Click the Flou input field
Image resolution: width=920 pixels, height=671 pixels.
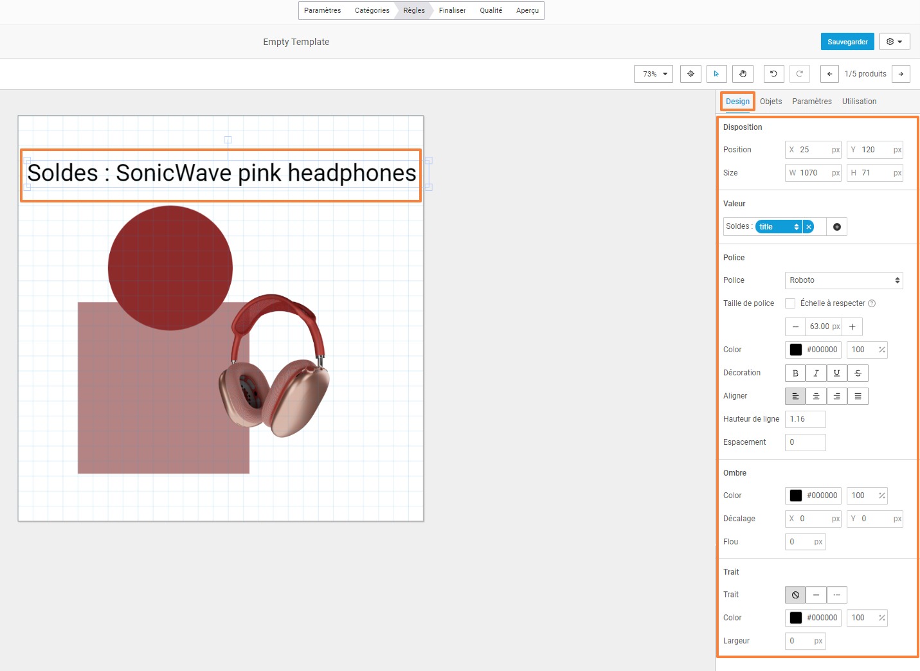(x=806, y=542)
